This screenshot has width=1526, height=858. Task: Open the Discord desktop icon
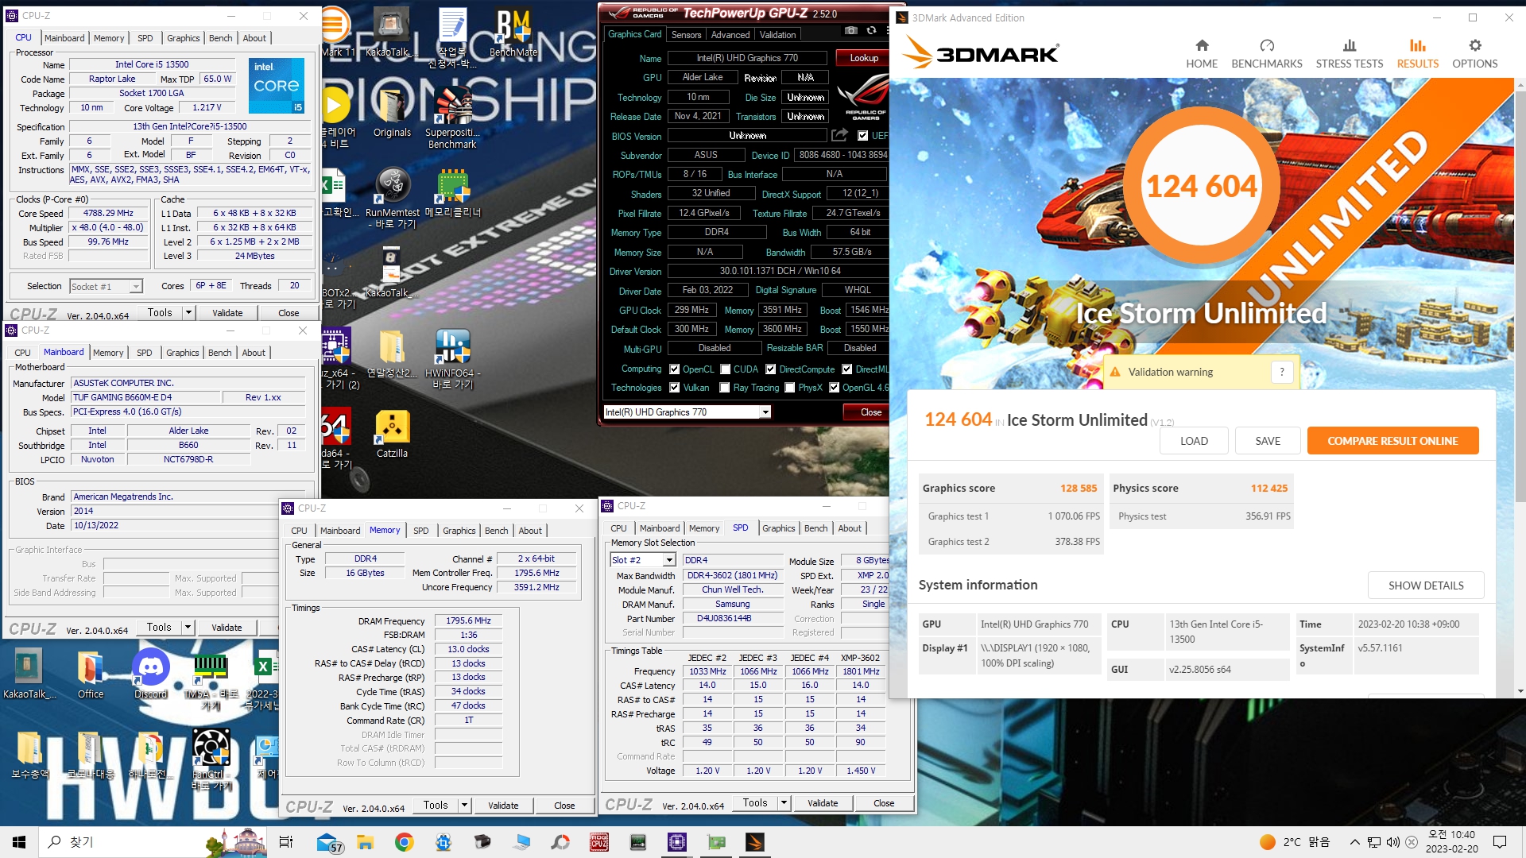click(151, 674)
